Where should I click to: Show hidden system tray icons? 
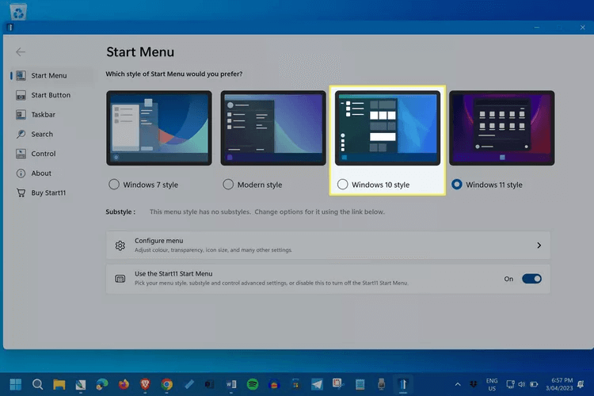[x=458, y=384]
